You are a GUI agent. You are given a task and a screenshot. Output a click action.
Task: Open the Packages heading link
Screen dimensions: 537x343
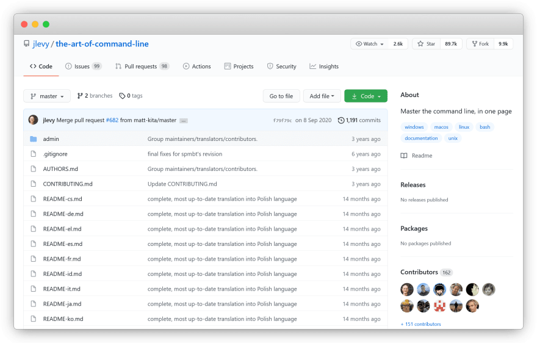414,228
